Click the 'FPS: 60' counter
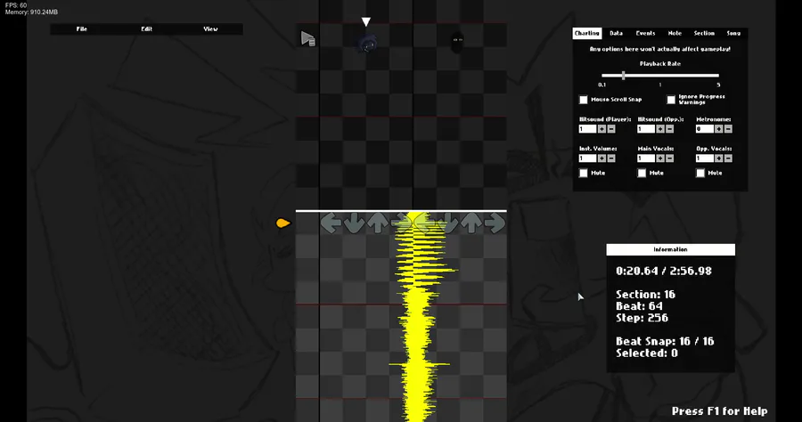Viewport: 802px width, 422px height. (16, 5)
